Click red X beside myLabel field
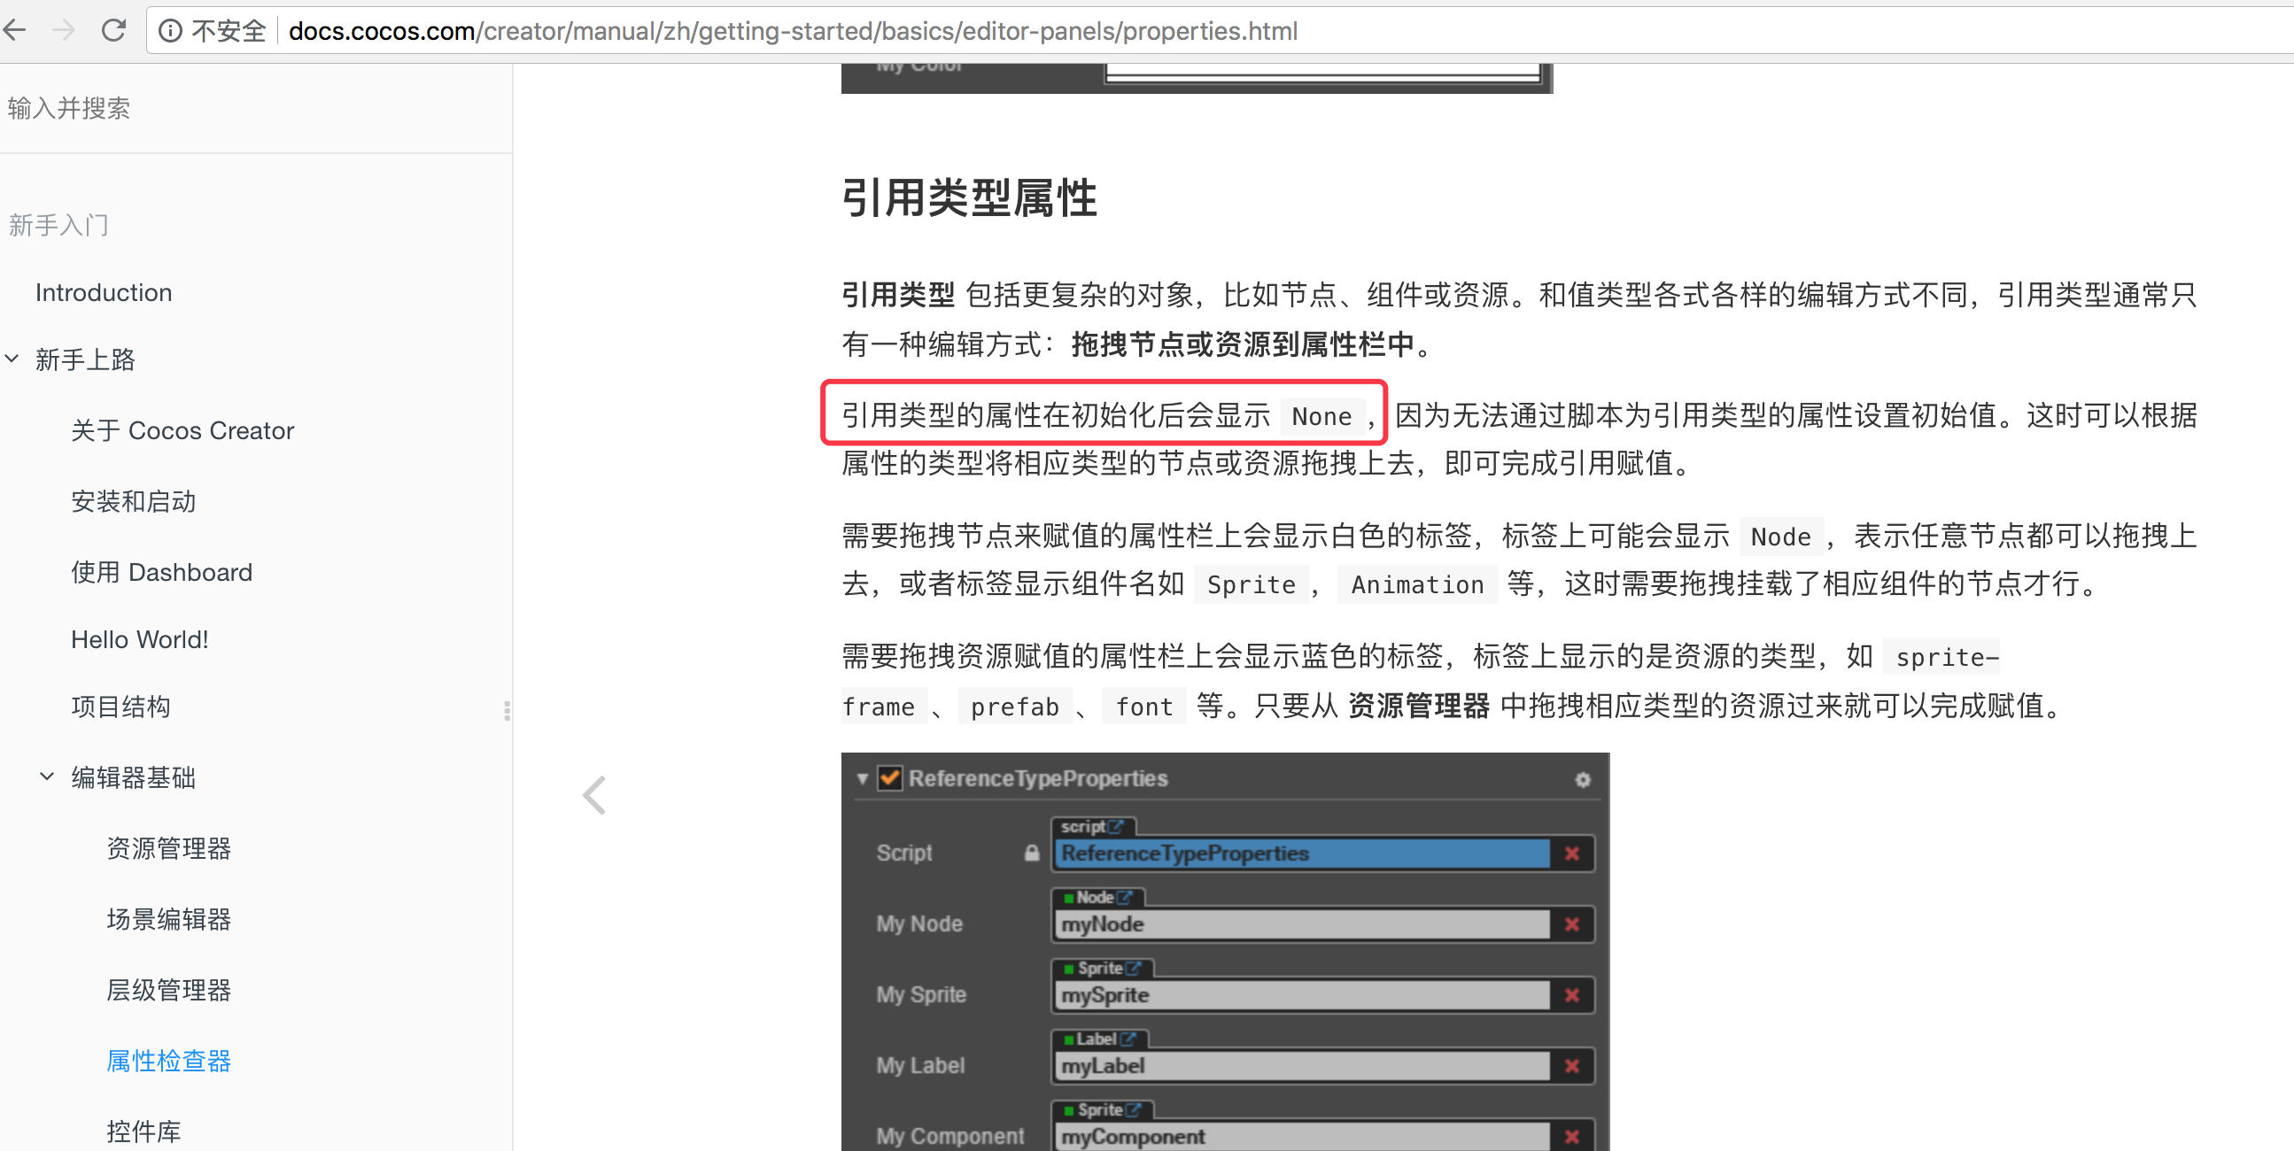The image size is (2294, 1151). tap(1572, 1065)
